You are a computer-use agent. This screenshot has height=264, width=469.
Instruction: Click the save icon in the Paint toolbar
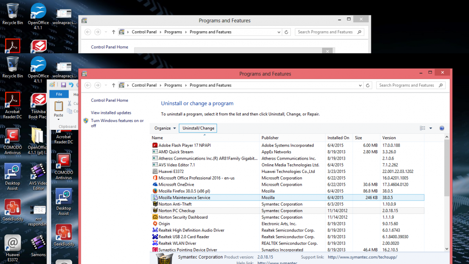(63, 85)
